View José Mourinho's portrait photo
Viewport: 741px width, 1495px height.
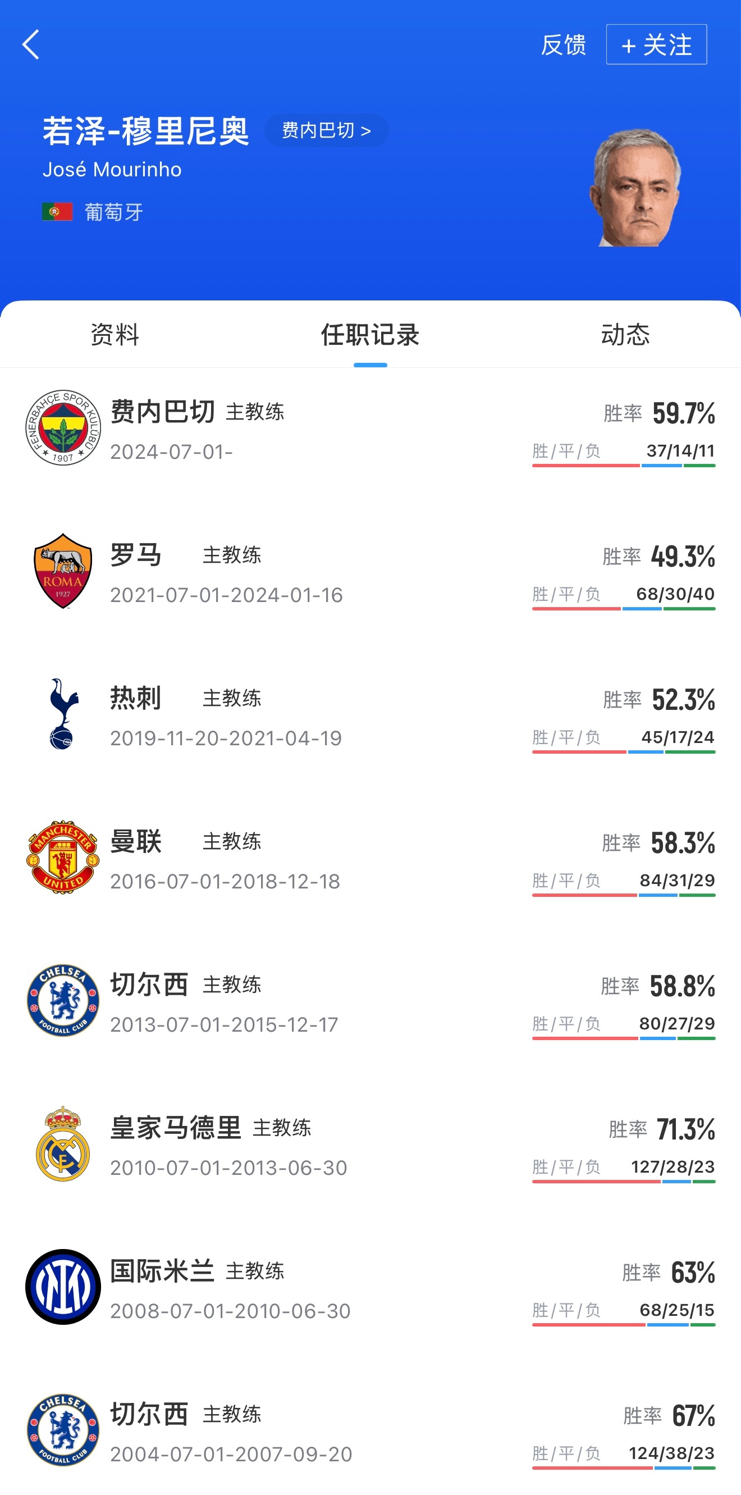tap(636, 188)
